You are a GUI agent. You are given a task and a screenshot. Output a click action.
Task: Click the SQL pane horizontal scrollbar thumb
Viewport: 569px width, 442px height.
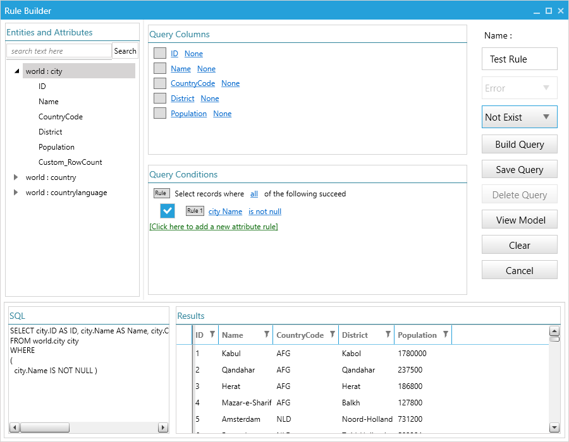[45, 427]
